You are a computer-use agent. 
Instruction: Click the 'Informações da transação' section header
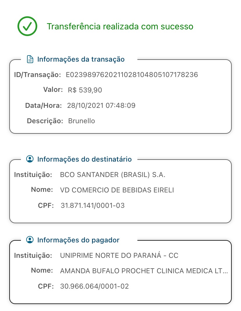[81, 59]
